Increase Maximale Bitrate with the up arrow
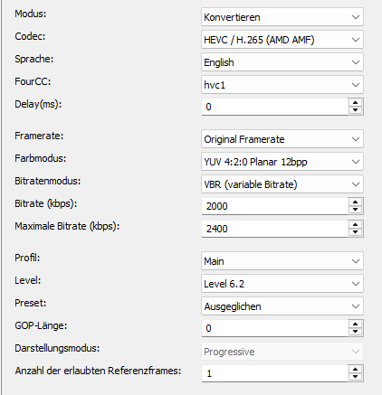The image size is (382, 395). pyautogui.click(x=356, y=224)
